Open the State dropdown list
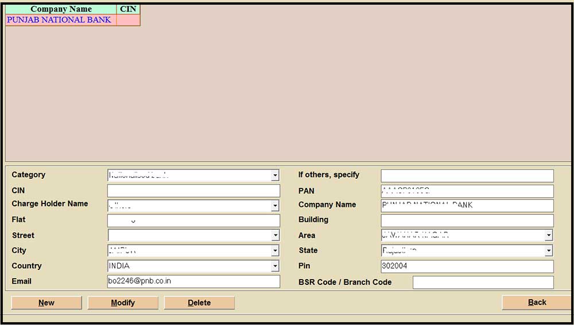Screen dimensions: 574x325 point(549,251)
